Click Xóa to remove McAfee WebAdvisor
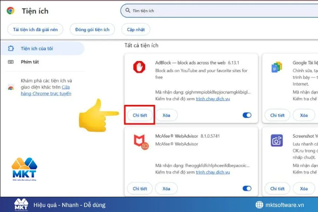This screenshot has height=212, width=318. point(166,188)
